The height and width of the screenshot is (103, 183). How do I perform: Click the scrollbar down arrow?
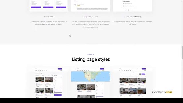click(182, 97)
